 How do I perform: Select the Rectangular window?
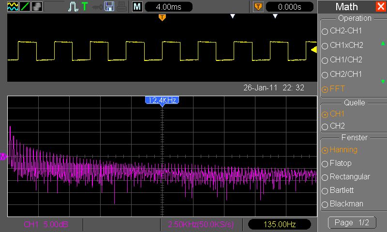coord(346,177)
